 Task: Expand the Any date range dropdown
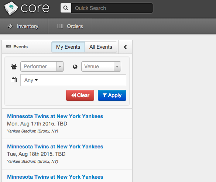(31, 80)
